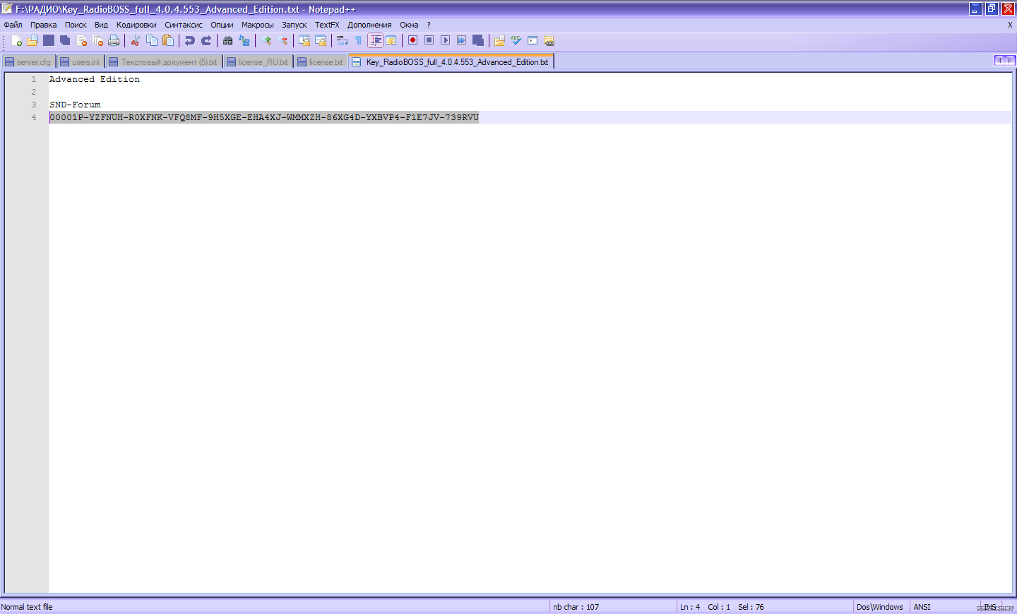
Task: Open a file with the Open folder icon
Action: click(x=32, y=41)
